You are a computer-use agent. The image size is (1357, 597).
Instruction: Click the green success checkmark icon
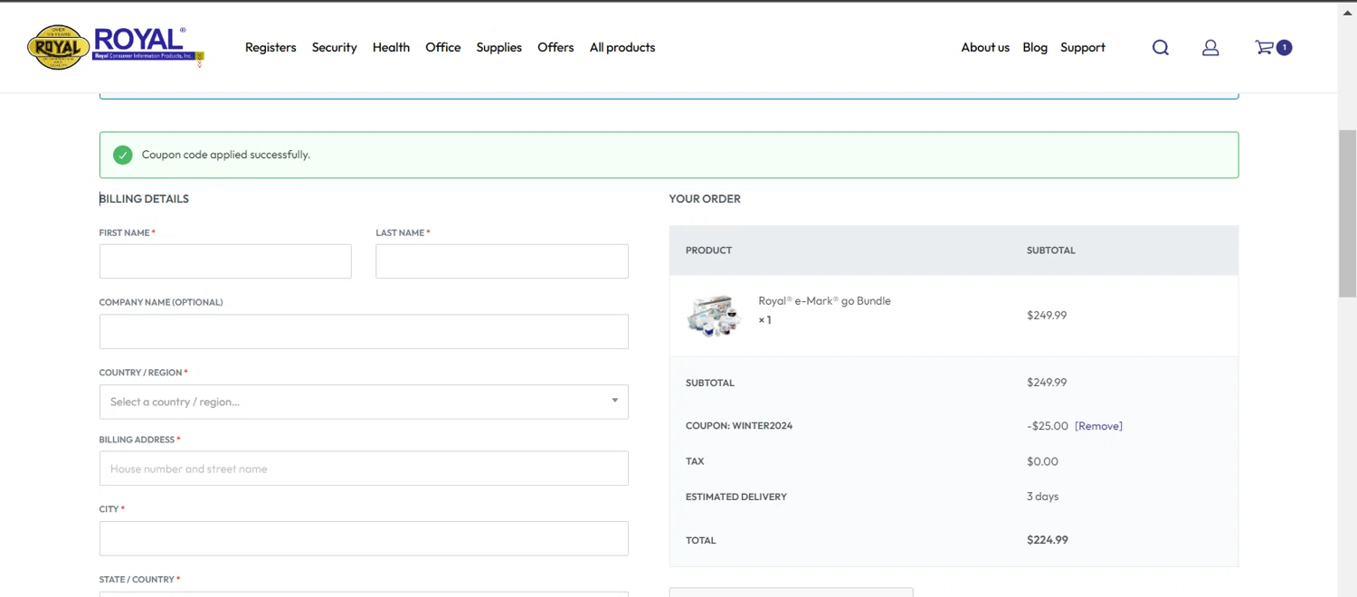coord(123,155)
